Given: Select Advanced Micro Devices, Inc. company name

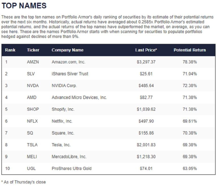Looking at the screenshot, I should tap(79, 97).
